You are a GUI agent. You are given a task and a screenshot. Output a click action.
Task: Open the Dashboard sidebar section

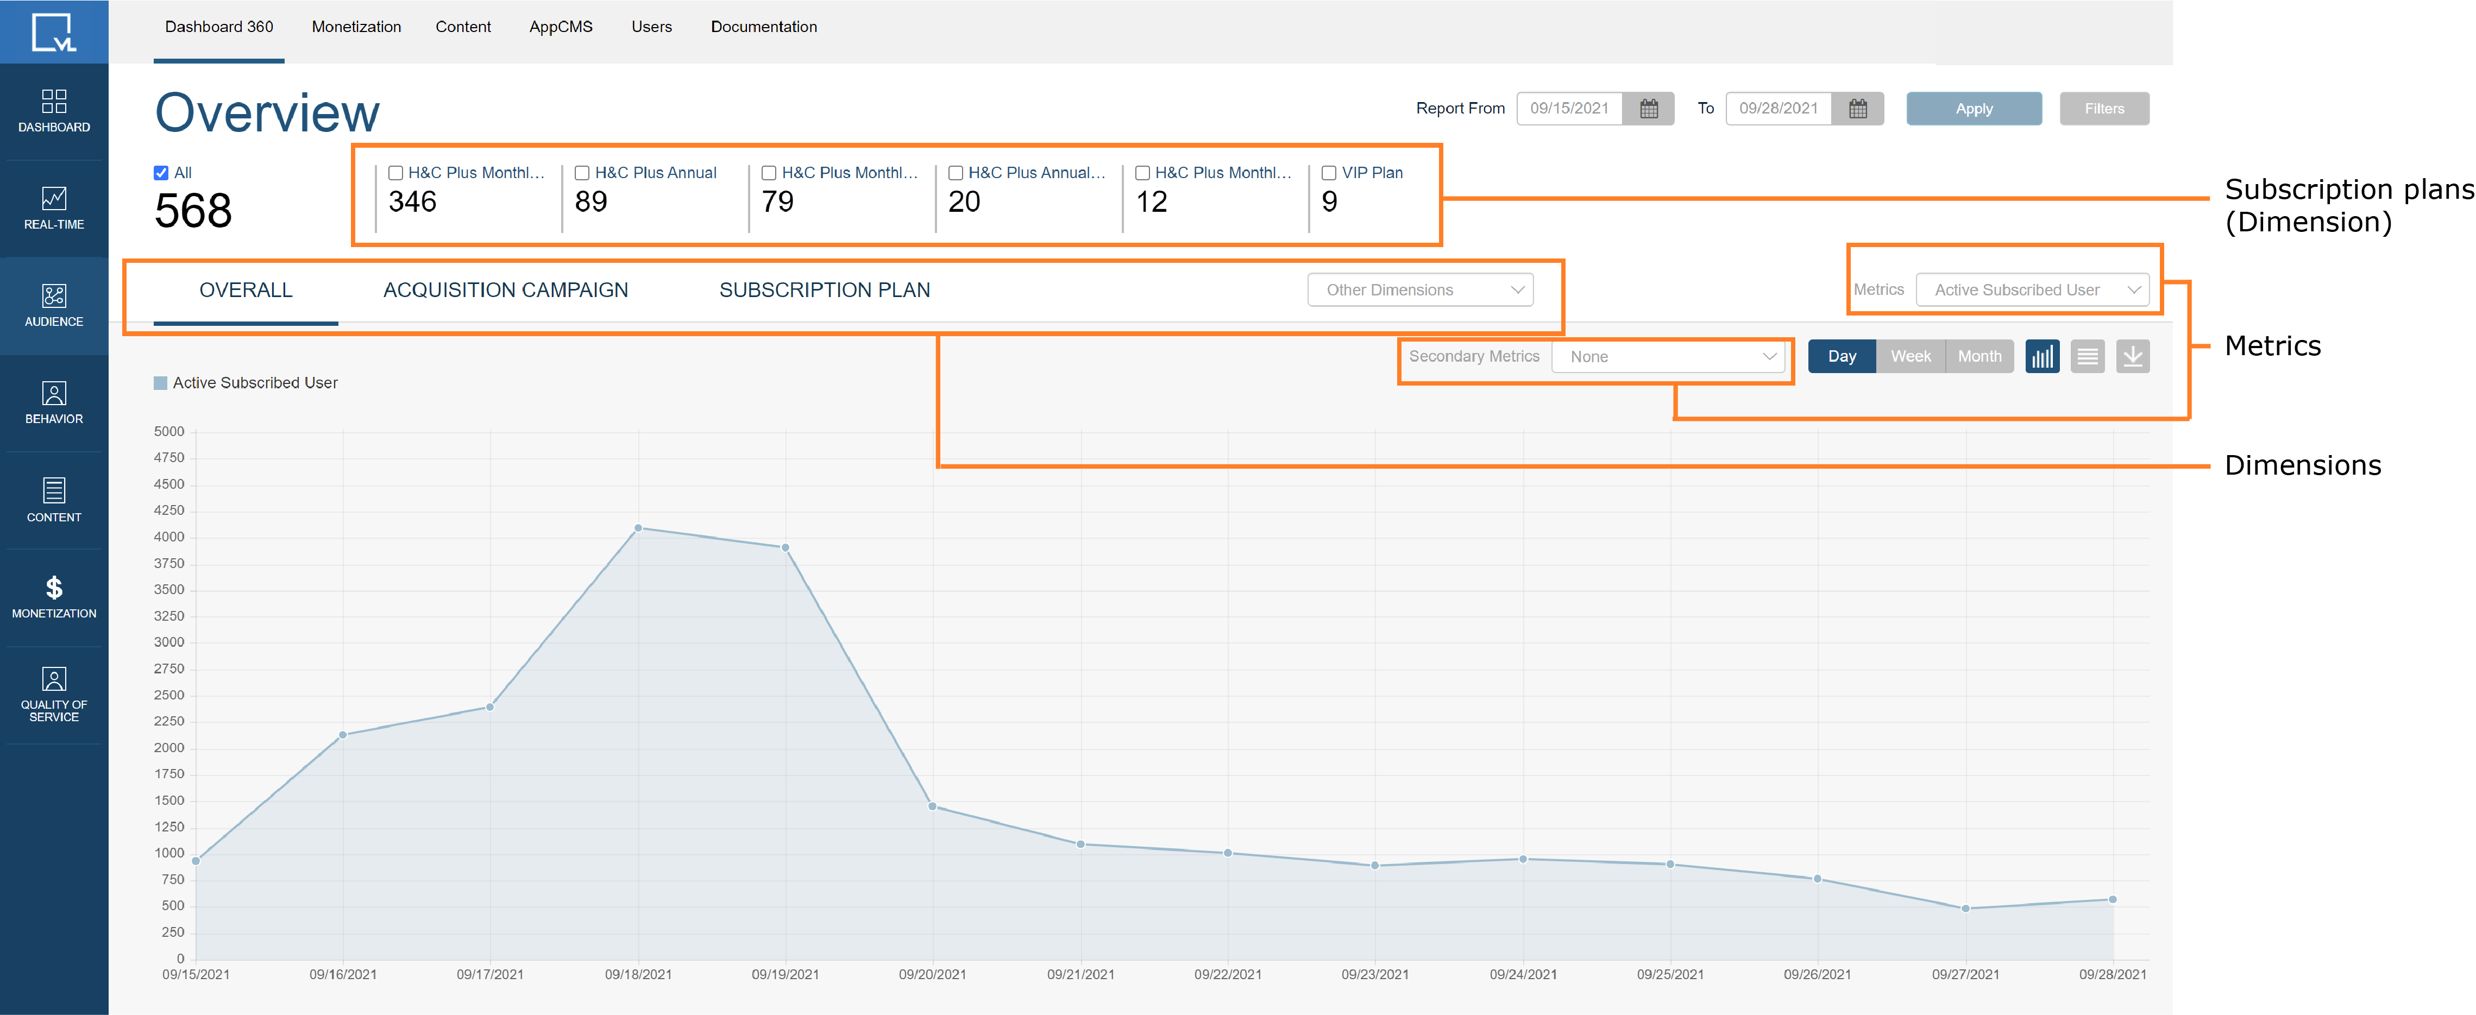54,111
